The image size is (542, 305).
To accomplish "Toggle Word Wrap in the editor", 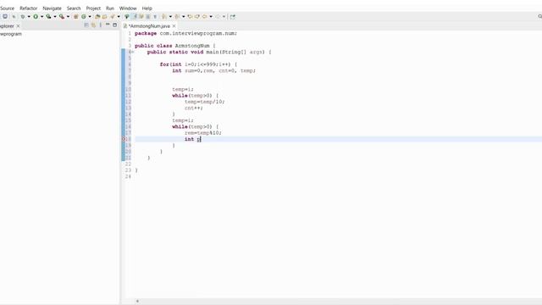I will point(141,16).
